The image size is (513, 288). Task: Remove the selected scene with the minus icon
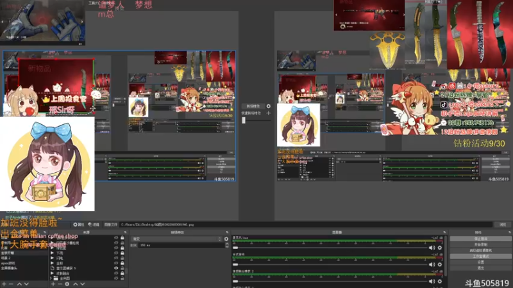(x=11, y=284)
